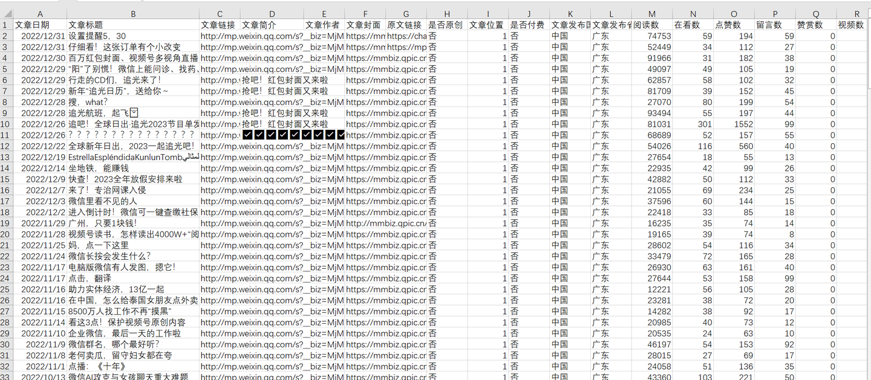Click header cell 是否付费

point(529,25)
